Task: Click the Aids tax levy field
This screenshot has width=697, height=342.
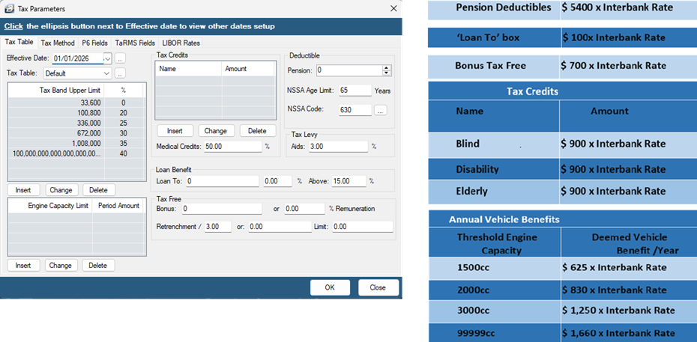Action: [339, 147]
